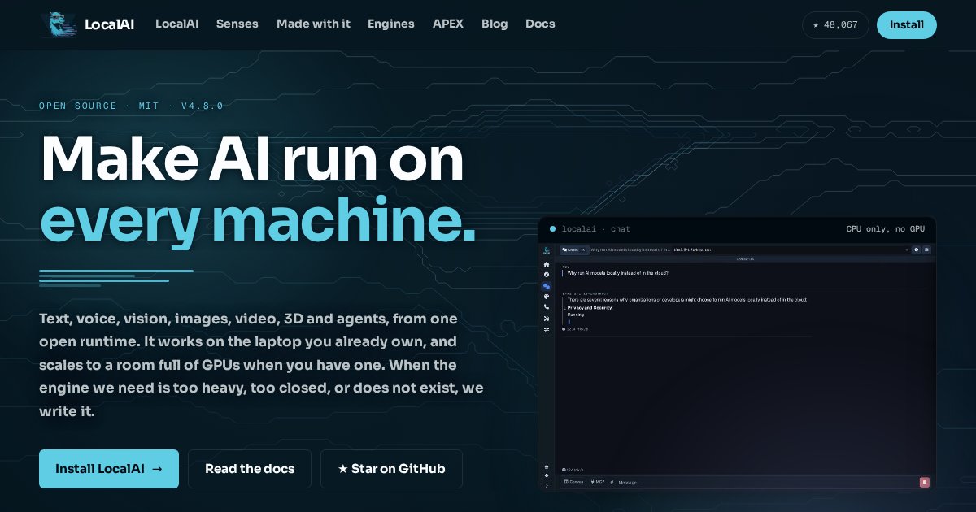Click the rightmost icon in chat top bar
Viewport: 976px width, 512px height.
click(926, 249)
